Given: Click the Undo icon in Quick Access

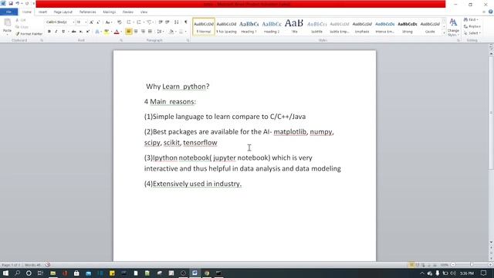Looking at the screenshot, I should click(17, 3).
